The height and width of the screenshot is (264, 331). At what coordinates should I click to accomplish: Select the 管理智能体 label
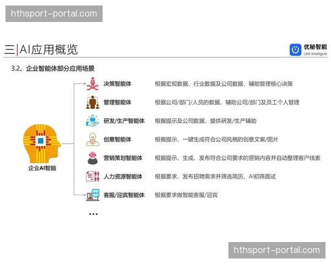(x=118, y=102)
